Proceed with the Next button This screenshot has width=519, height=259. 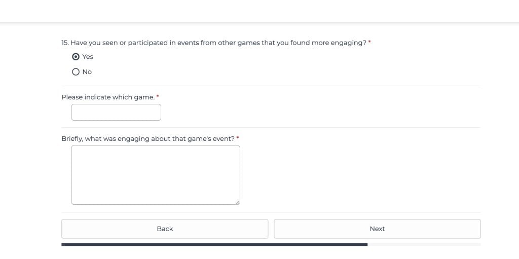377,229
